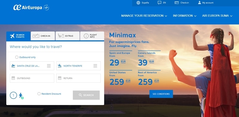The image size is (239, 117).
Task: Click the See Conditions button
Action: point(161,94)
